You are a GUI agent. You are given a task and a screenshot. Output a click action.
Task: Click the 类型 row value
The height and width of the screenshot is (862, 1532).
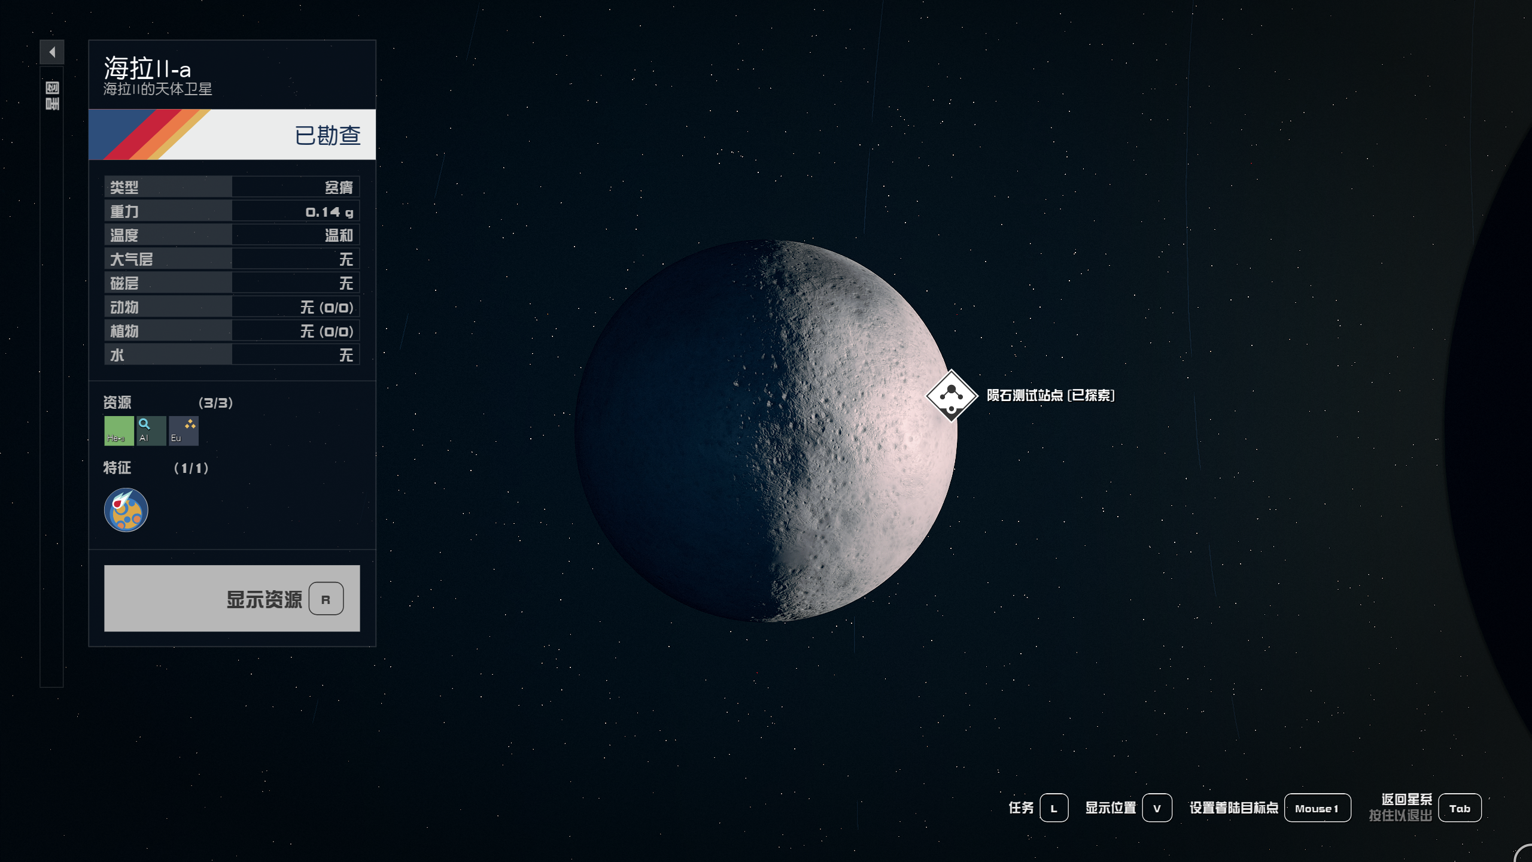[339, 187]
